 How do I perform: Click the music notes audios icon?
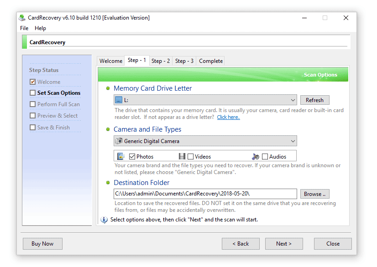tap(256, 157)
